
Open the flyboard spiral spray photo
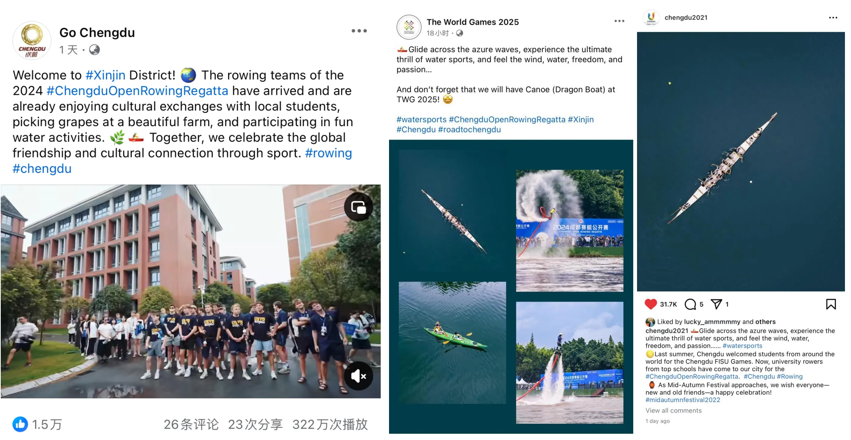(569, 230)
